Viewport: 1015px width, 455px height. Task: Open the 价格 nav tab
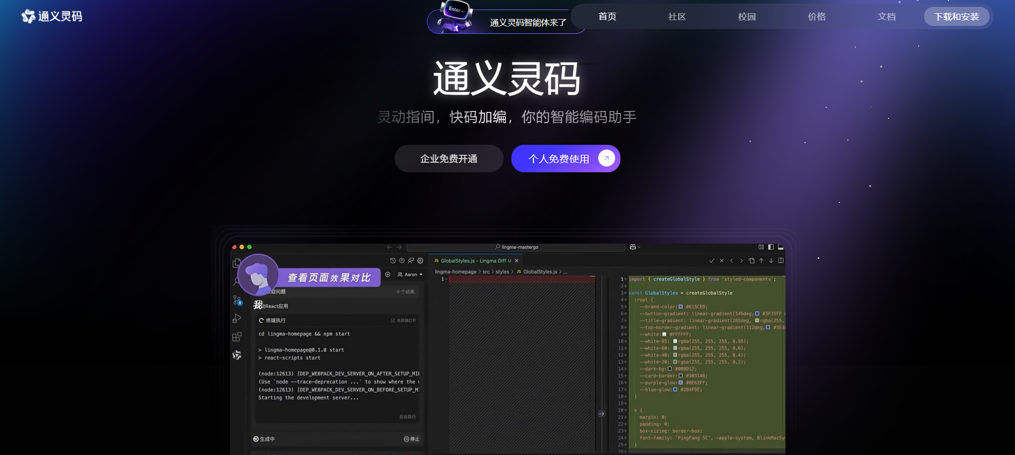(817, 16)
